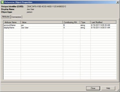120x92 pixels.
Task: Click the Metaverse Object Properties title icon
Action: coord(2,2)
